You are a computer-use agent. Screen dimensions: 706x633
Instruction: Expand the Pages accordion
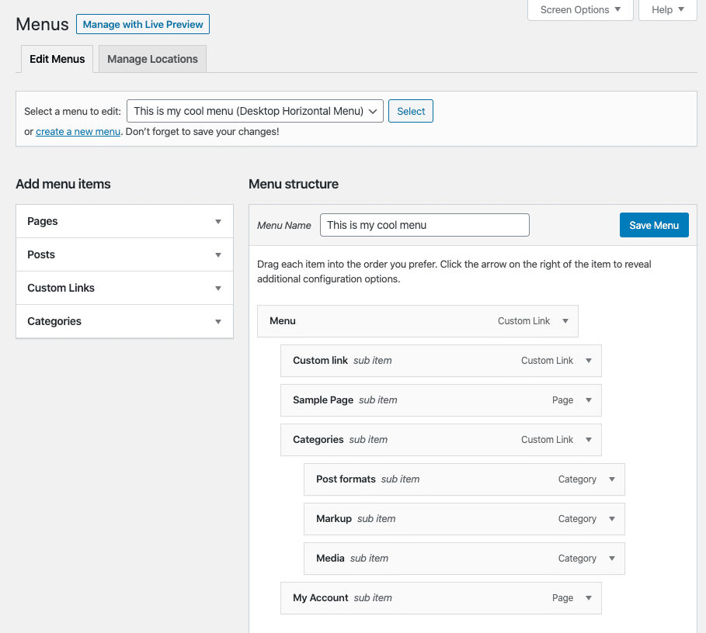[x=219, y=221]
